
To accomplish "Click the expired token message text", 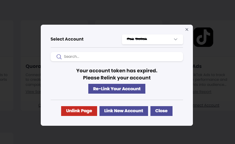I will (117, 74).
